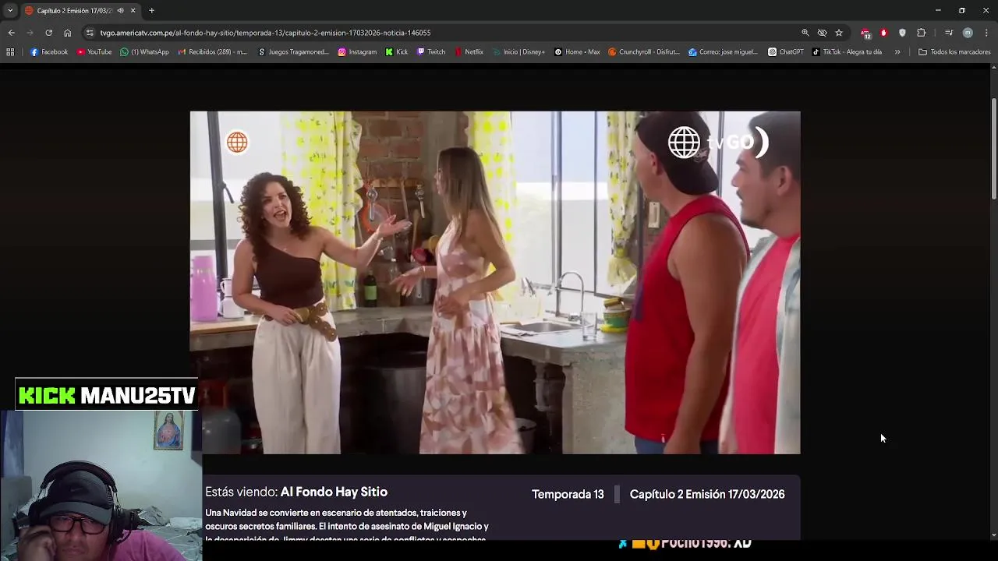Reload the current page

pyautogui.click(x=48, y=33)
